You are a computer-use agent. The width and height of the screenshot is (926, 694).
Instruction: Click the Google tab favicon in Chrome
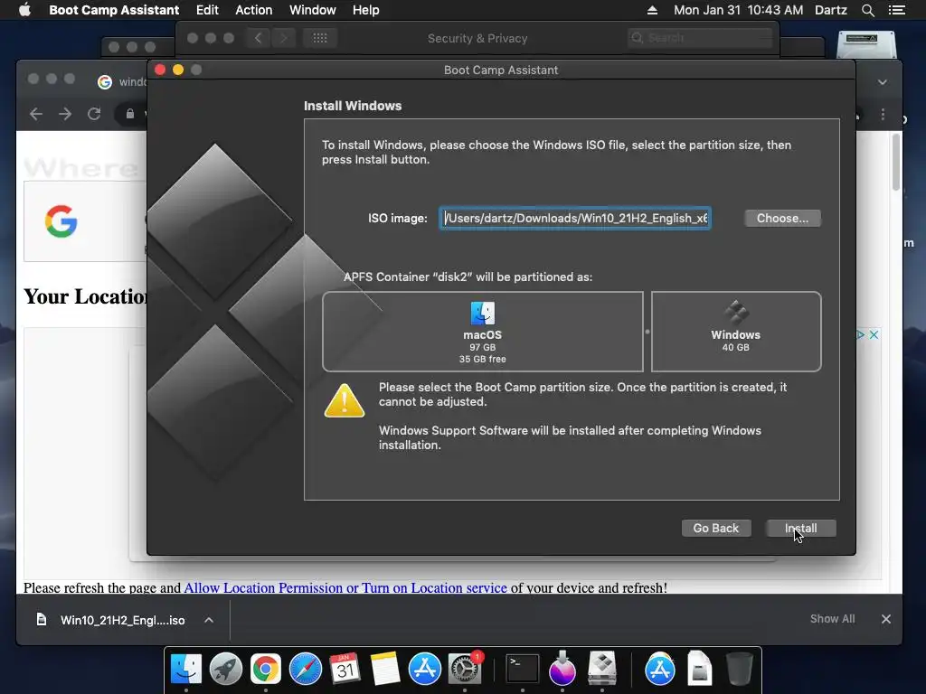coord(105,82)
